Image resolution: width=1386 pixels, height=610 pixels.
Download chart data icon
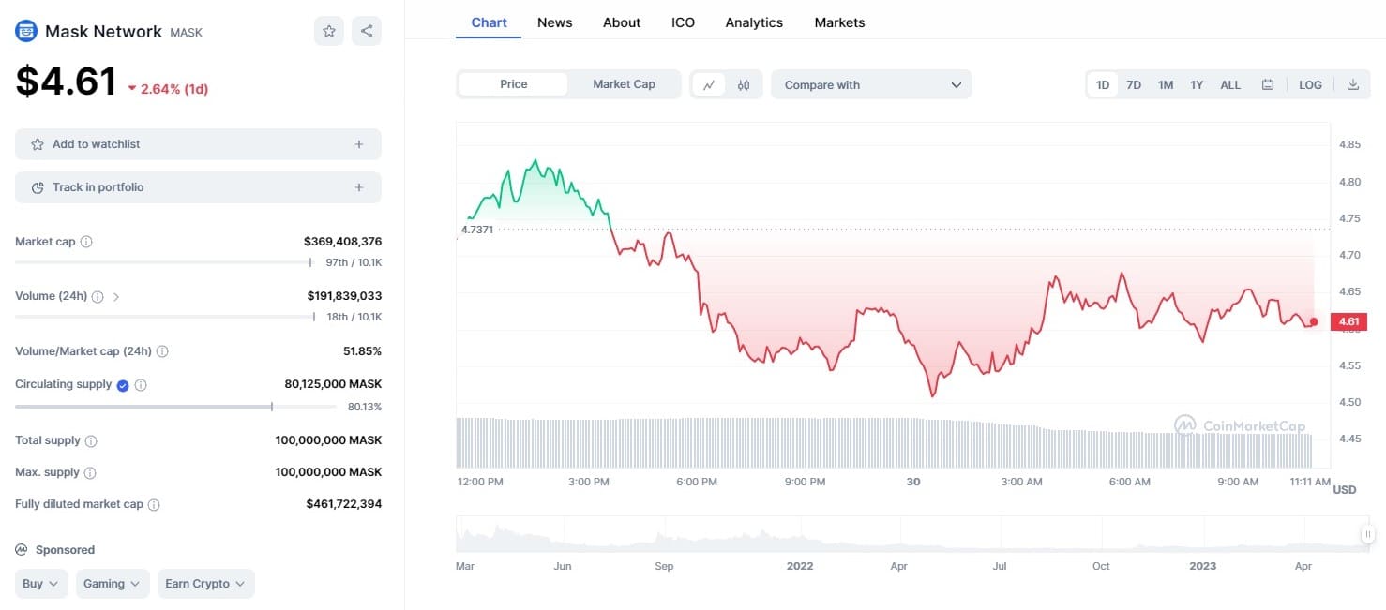[1353, 84]
